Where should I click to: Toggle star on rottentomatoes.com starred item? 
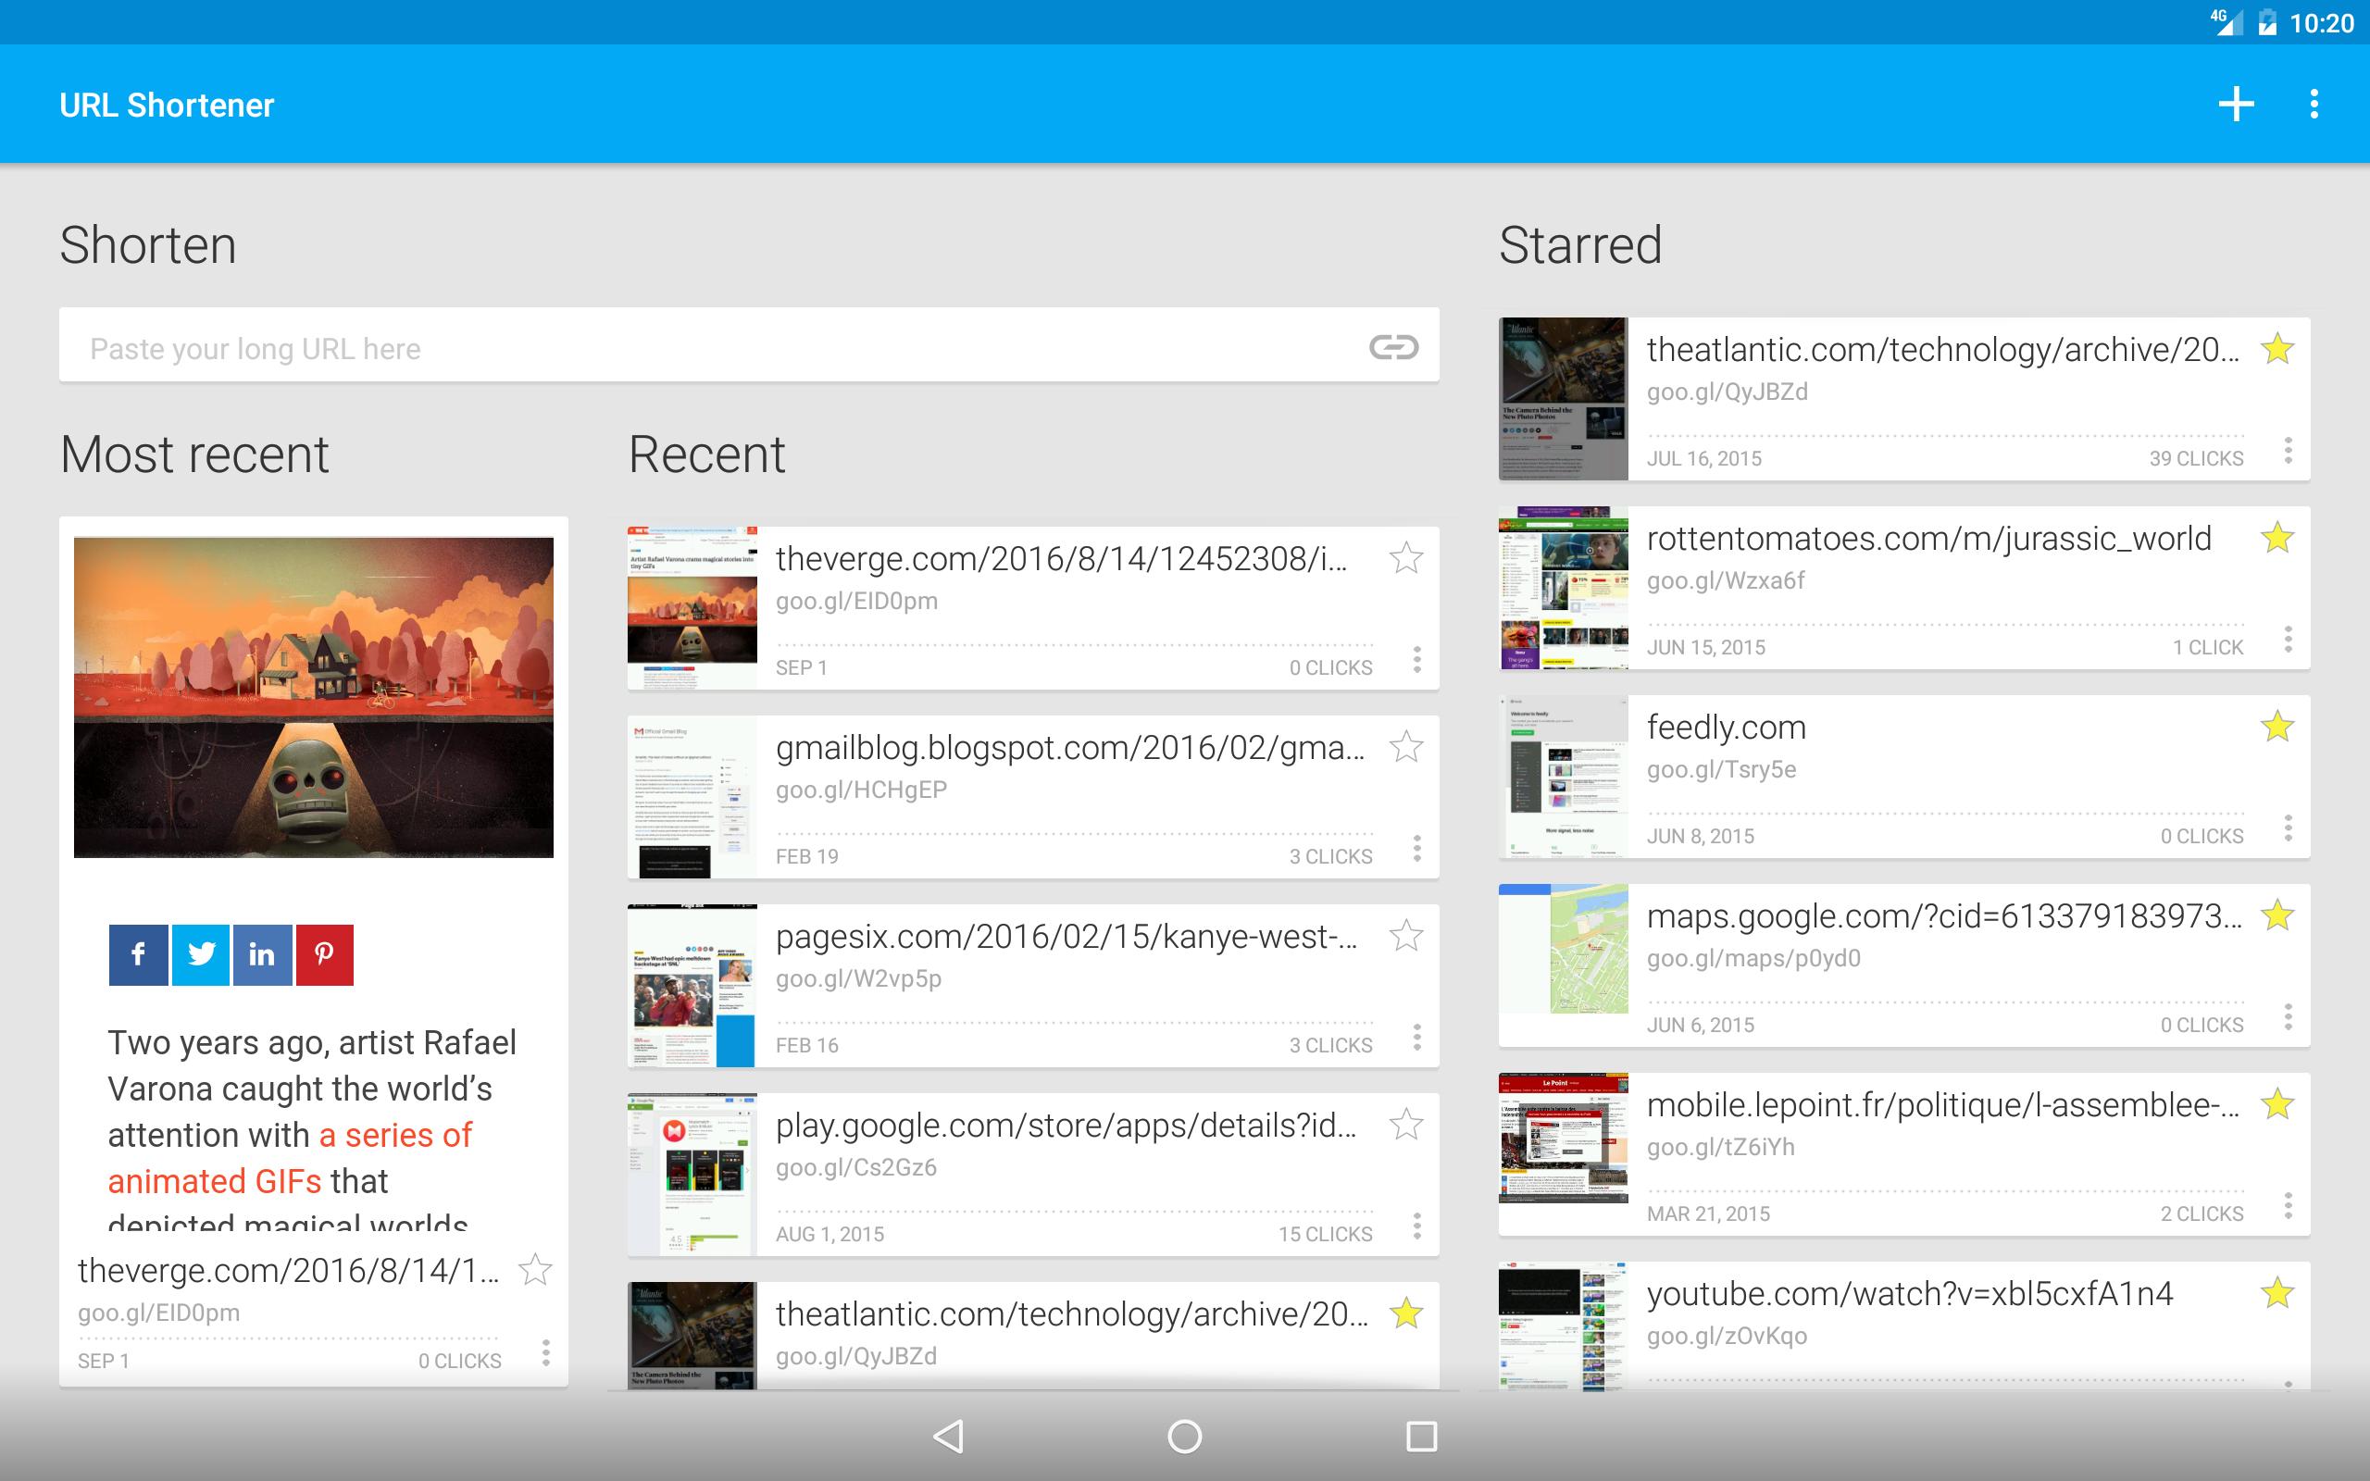tap(2277, 539)
